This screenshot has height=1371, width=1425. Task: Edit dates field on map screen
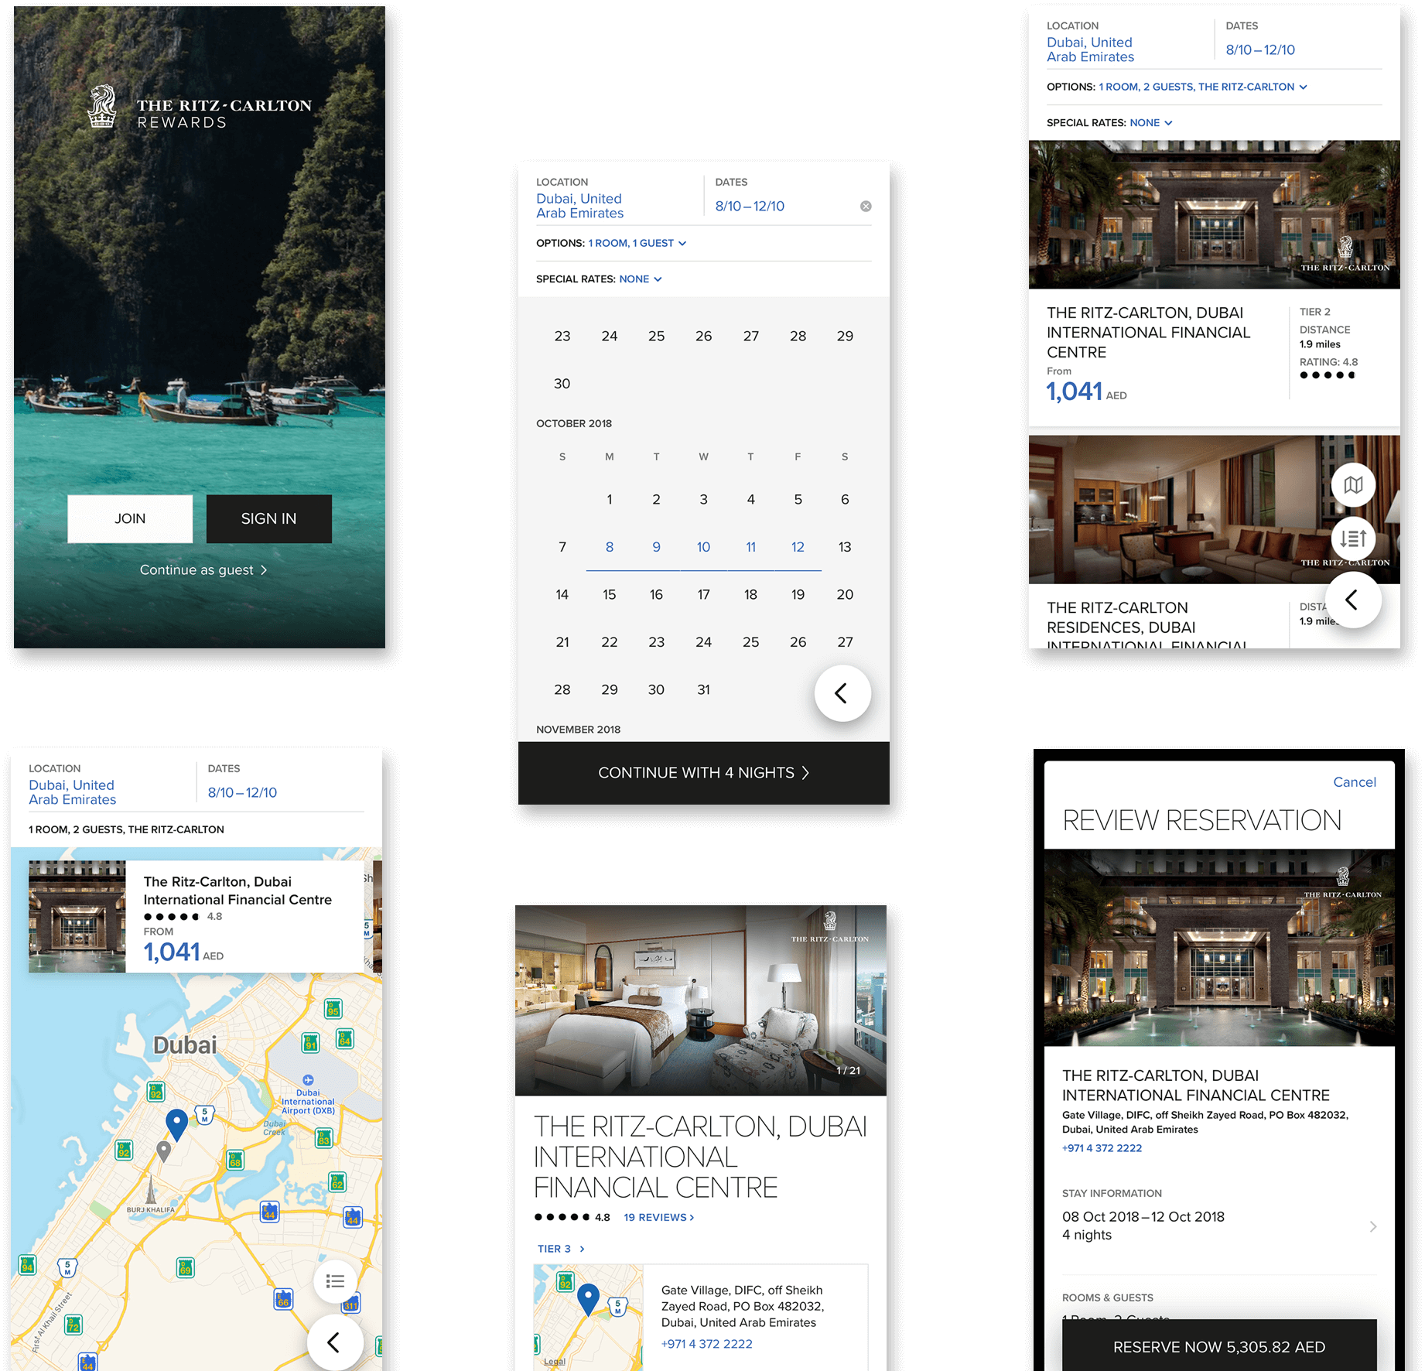pos(242,792)
